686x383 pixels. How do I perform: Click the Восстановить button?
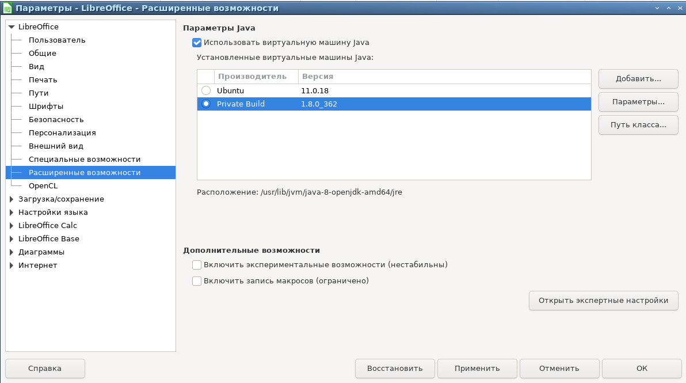tap(395, 369)
